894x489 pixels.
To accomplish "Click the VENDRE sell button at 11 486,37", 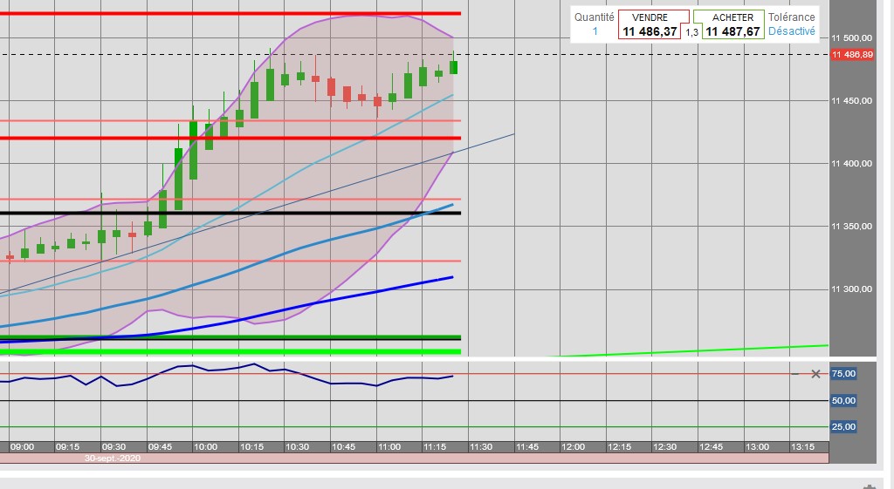I will tap(650, 25).
